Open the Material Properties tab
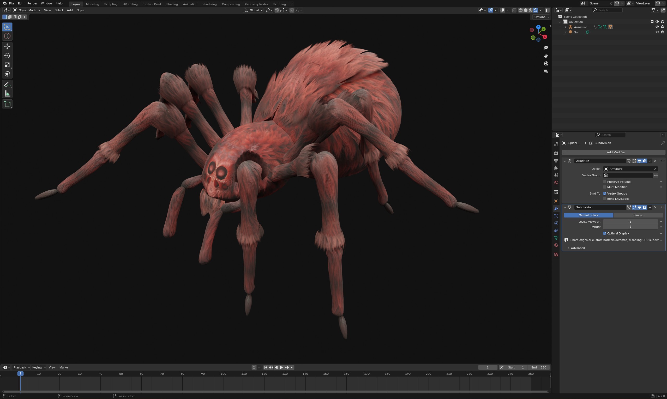Viewport: 667px width, 399px height. 556,245
